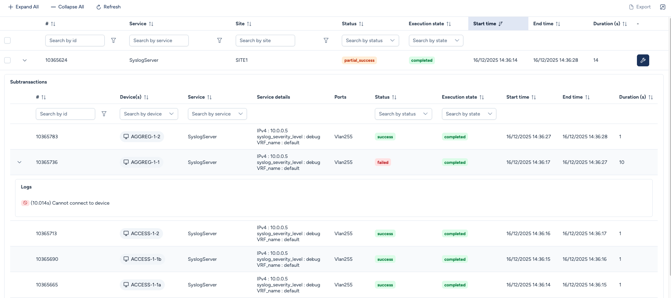Collapse logs for subtransaction 10365736
The height and width of the screenshot is (298, 671).
point(19,162)
